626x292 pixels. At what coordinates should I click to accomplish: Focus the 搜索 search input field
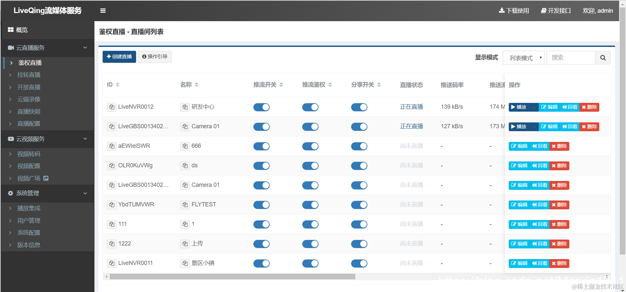571,58
